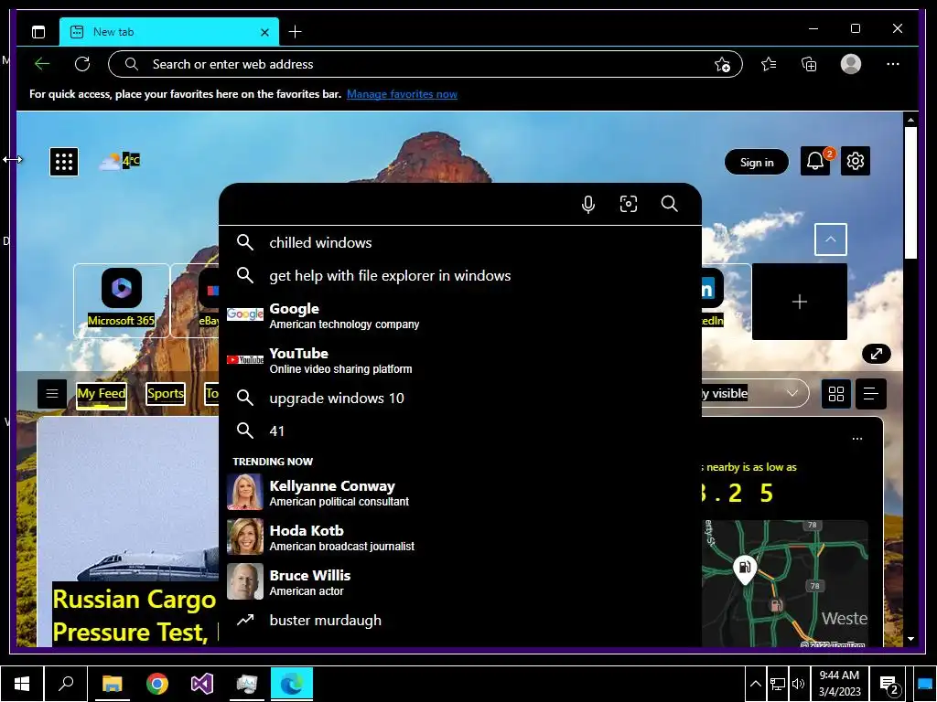
Task: Open the feed hamburger menu
Action: pyautogui.click(x=52, y=394)
